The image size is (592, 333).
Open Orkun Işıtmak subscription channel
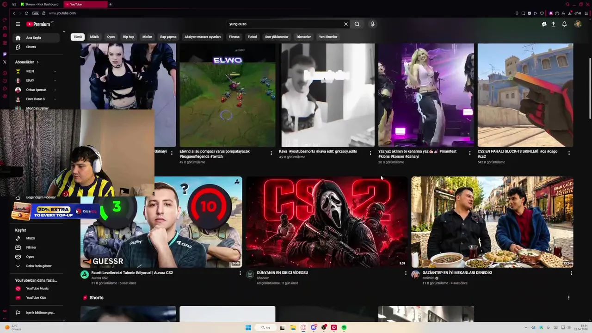tap(37, 90)
